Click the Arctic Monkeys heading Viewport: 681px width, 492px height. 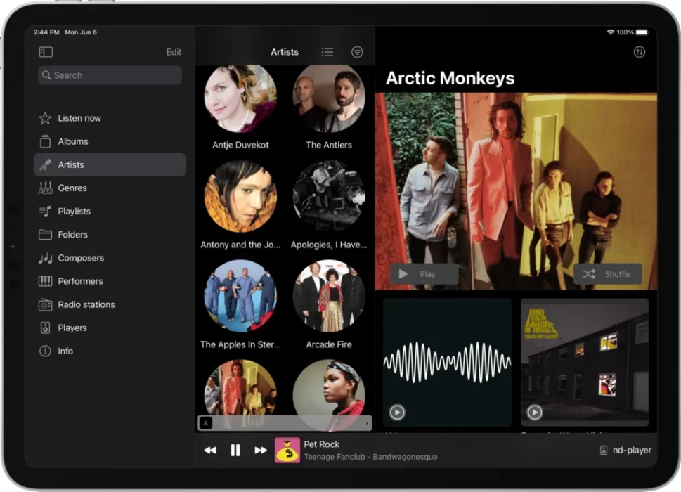pyautogui.click(x=450, y=78)
